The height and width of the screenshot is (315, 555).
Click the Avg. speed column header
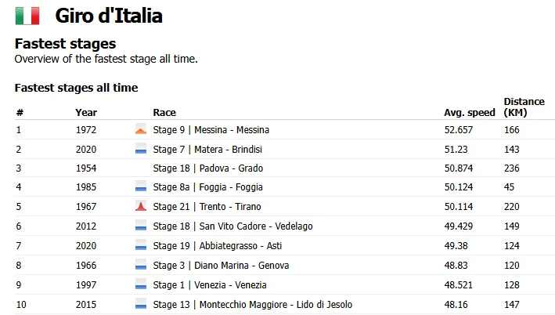470,113
